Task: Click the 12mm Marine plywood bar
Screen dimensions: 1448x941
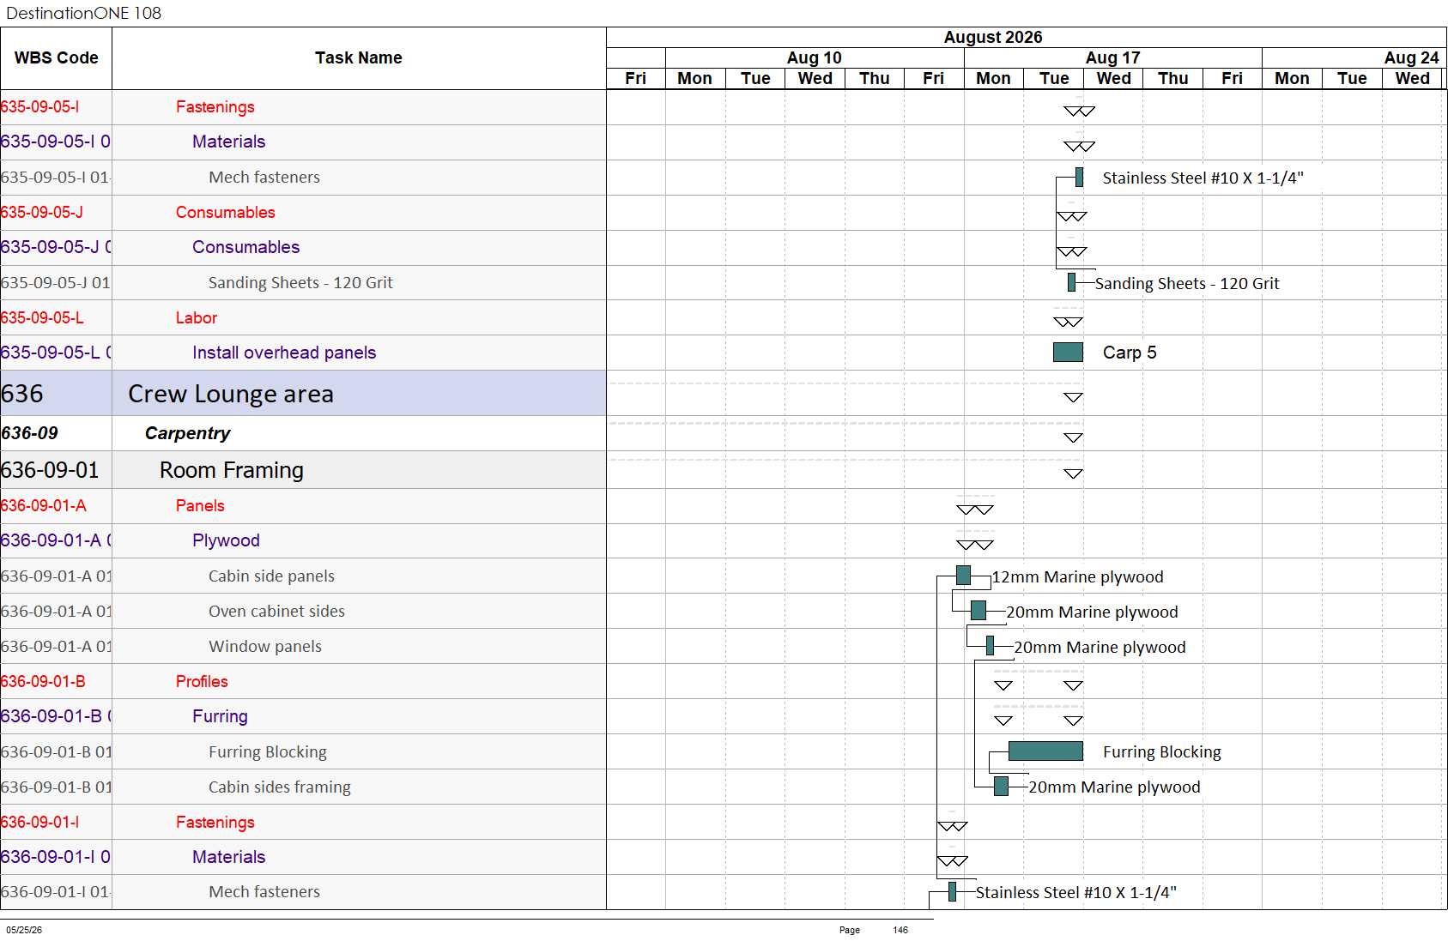Action: click(x=963, y=576)
